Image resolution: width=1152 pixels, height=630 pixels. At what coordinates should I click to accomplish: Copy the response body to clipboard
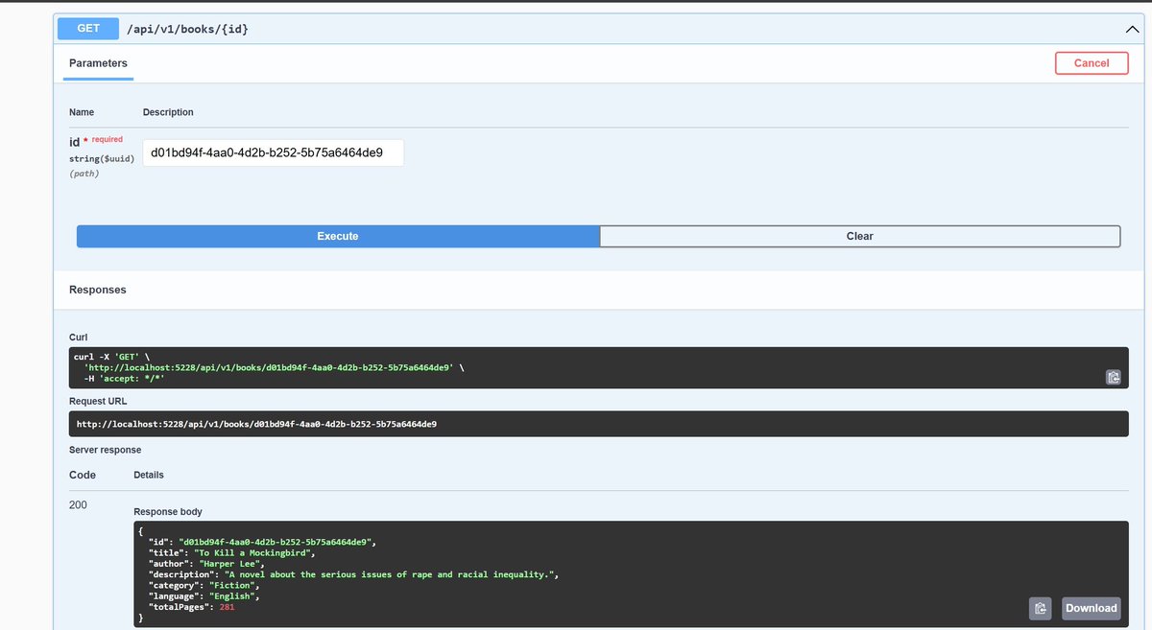(1041, 608)
